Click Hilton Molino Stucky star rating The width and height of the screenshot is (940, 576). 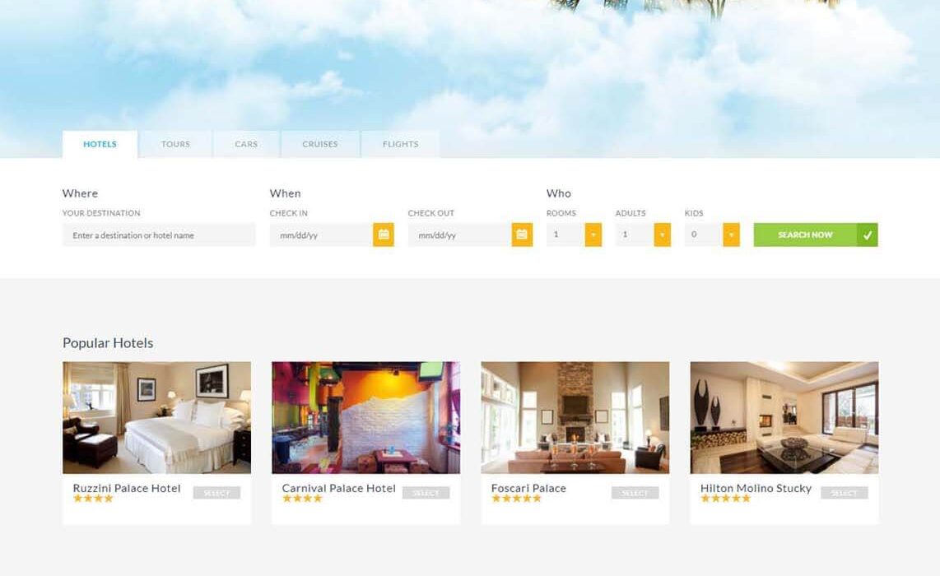(x=725, y=498)
